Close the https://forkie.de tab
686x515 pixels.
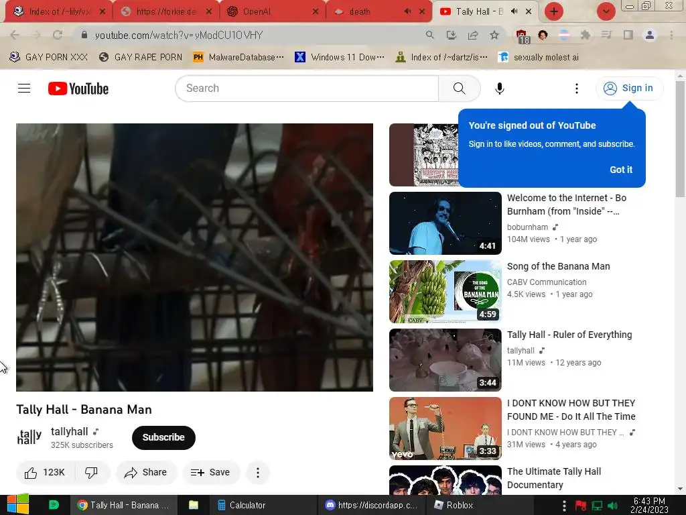pyautogui.click(x=209, y=12)
